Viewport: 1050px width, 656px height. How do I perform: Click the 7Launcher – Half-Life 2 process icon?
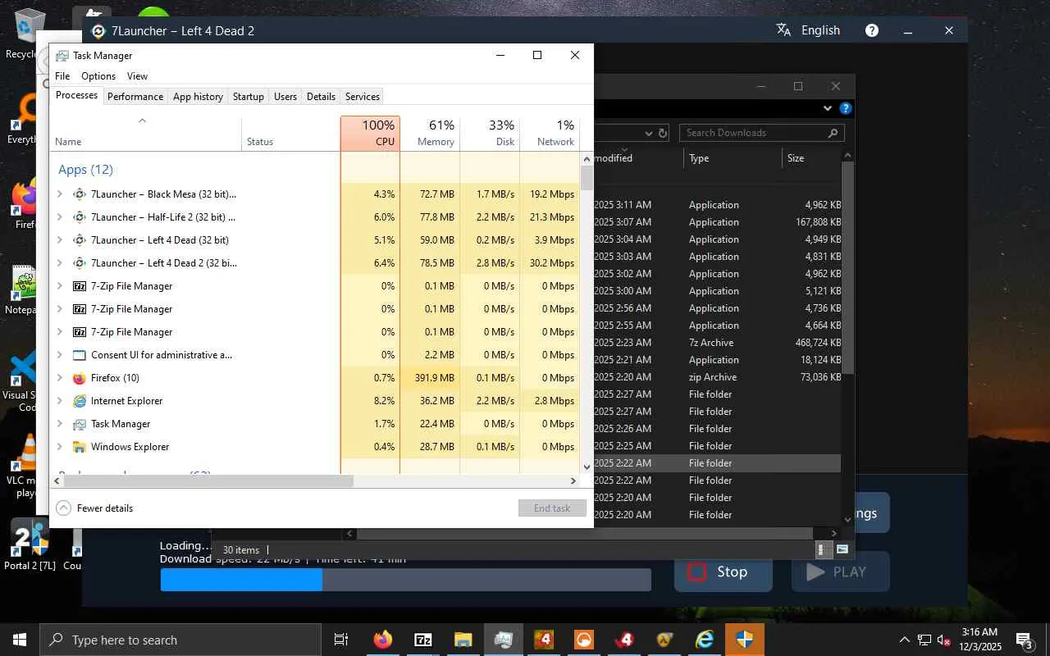tap(80, 217)
